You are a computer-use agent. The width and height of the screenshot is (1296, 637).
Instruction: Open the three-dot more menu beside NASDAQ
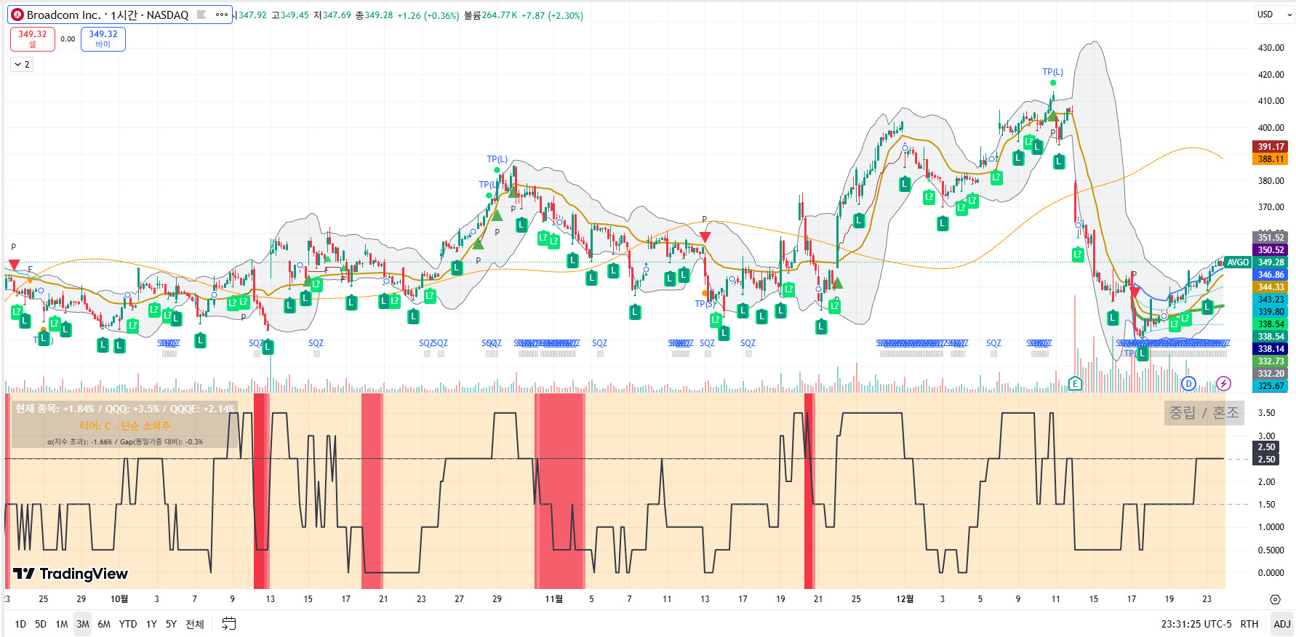pyautogui.click(x=222, y=15)
